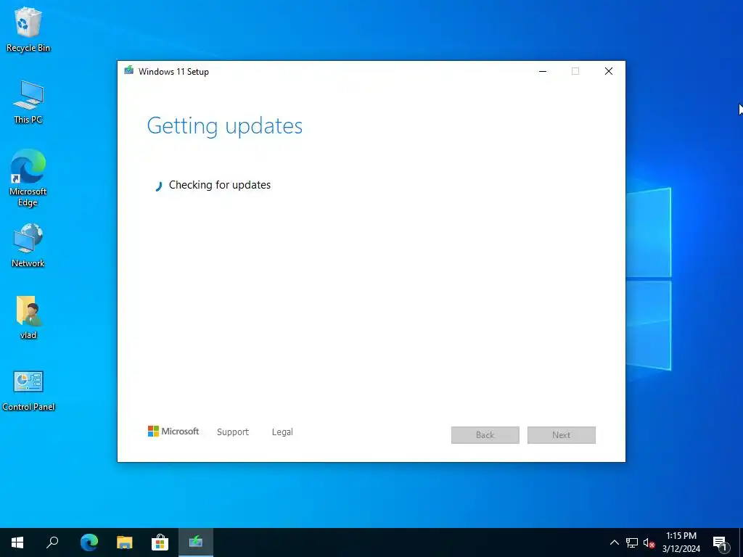The height and width of the screenshot is (557, 743).
Task: Open the taskbar clock and date
Action: 681,542
